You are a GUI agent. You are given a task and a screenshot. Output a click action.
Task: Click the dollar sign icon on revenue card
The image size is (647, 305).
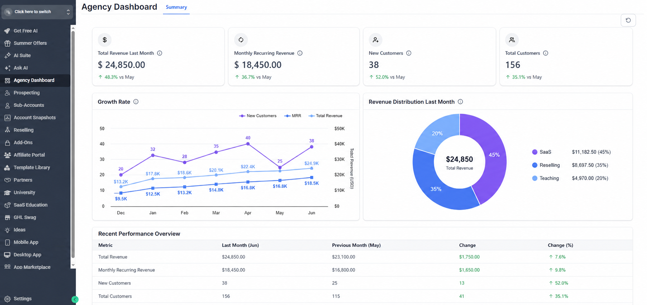(105, 40)
